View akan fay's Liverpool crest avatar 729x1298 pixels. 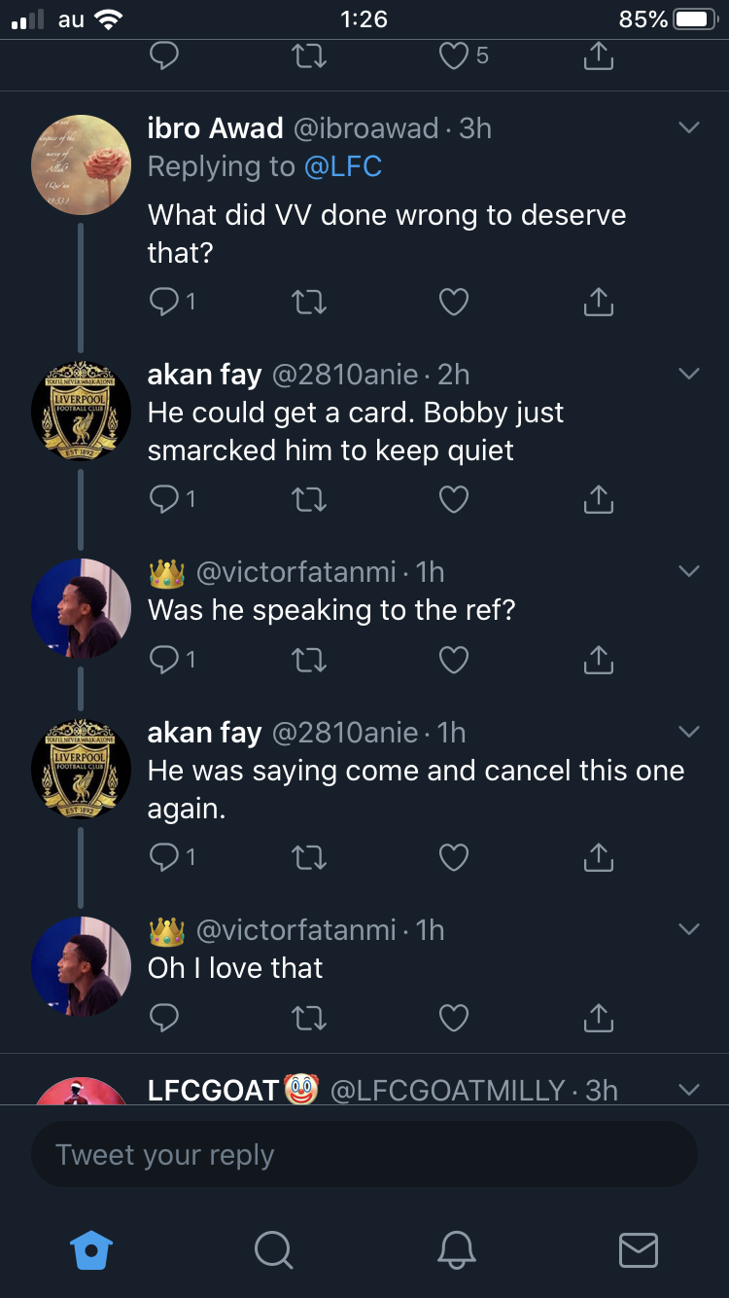pyautogui.click(x=82, y=411)
